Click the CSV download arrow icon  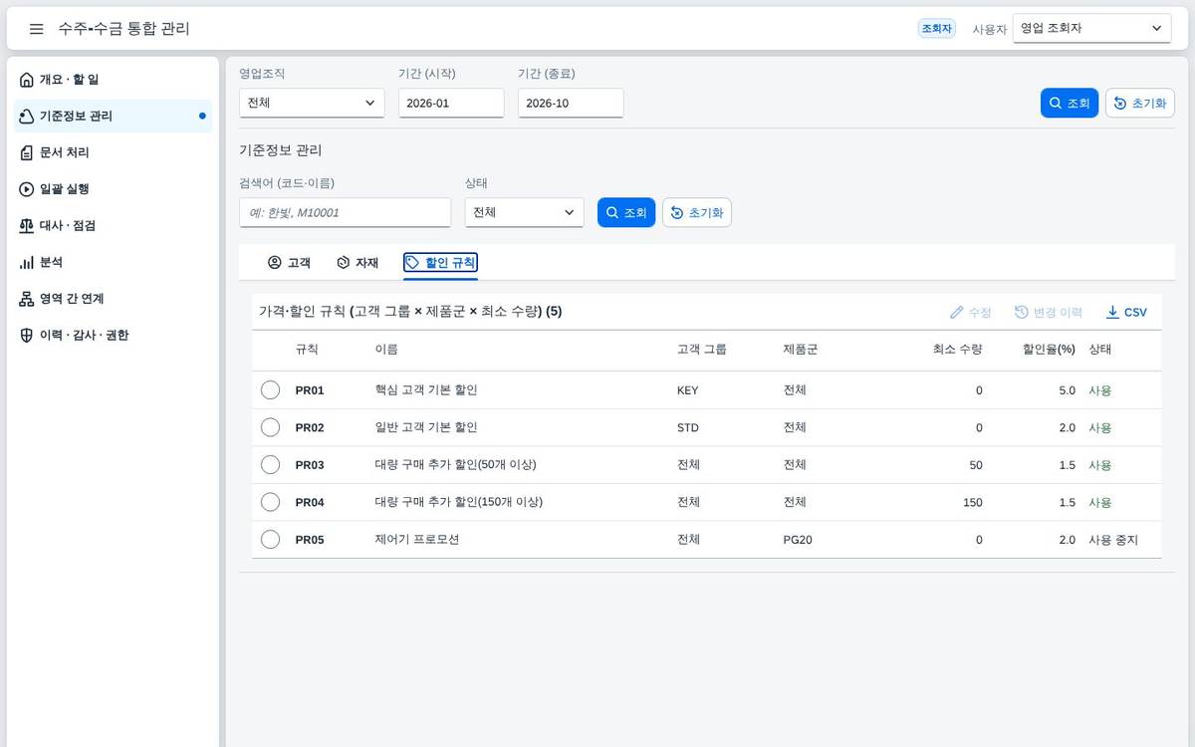[1112, 312]
